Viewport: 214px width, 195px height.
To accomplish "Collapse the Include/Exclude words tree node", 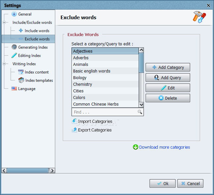I will 4,22.
